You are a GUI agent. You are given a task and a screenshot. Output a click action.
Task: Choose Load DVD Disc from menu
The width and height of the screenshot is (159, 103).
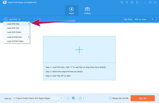17,24
